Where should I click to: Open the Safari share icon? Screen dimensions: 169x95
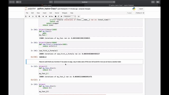point(153,2)
